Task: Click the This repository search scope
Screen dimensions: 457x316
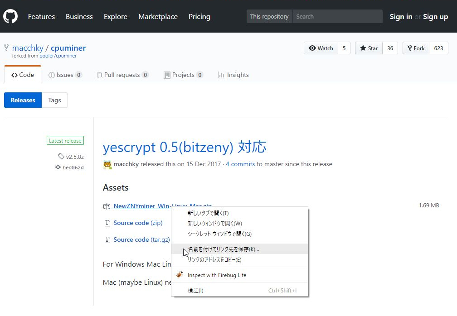Action: click(x=269, y=16)
